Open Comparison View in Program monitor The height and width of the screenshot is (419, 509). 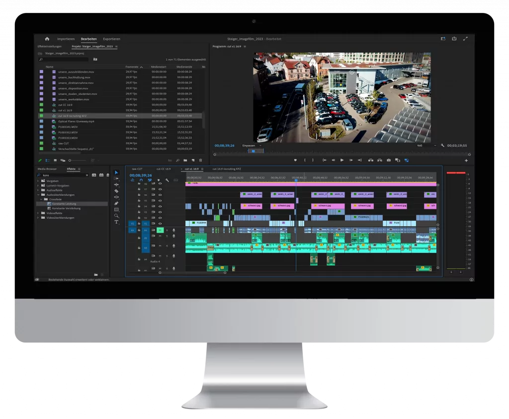pos(397,160)
